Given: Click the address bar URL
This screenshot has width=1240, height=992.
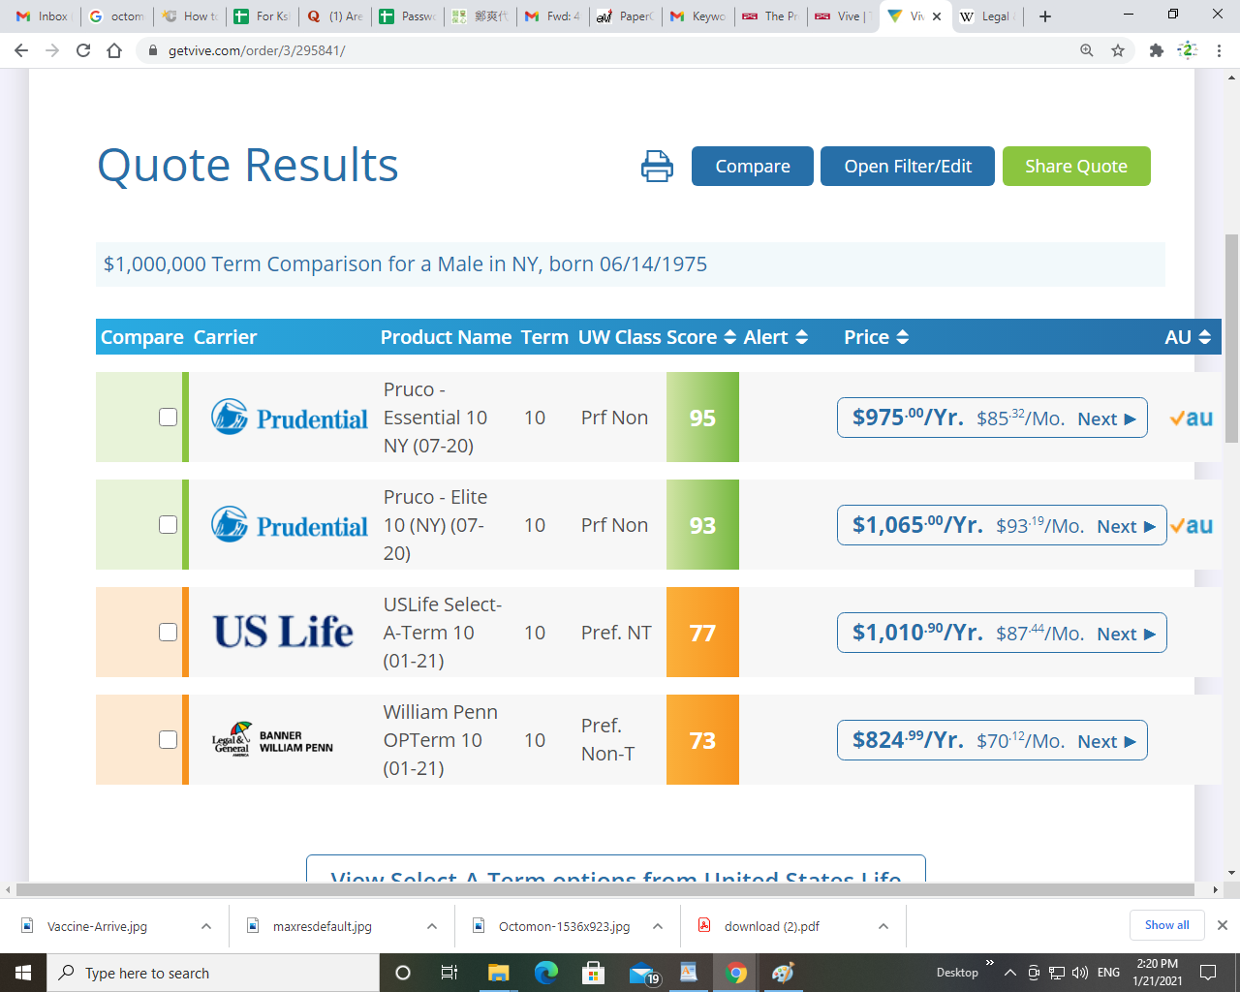Looking at the screenshot, I should pos(257,50).
